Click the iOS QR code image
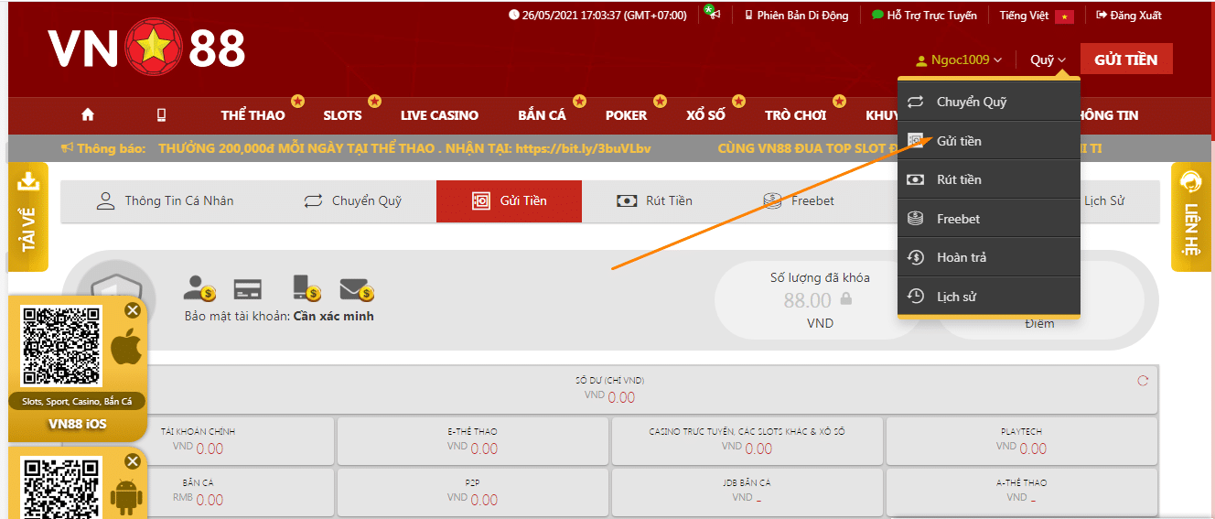 (61, 346)
